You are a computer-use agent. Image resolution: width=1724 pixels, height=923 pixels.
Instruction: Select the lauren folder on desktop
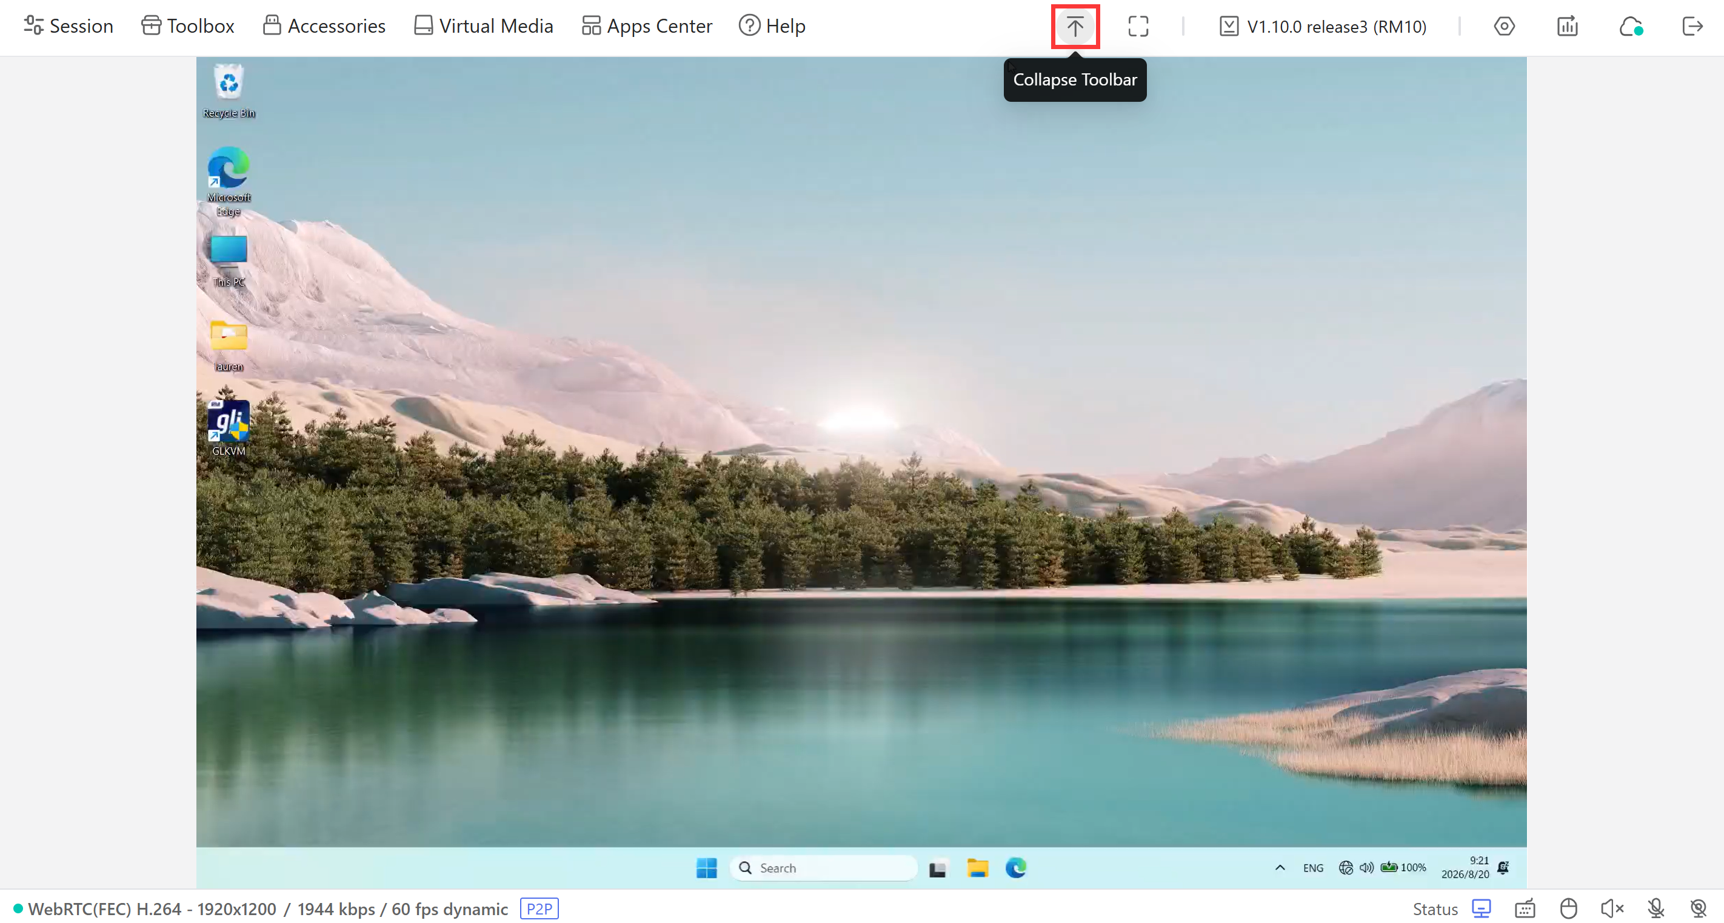click(229, 345)
